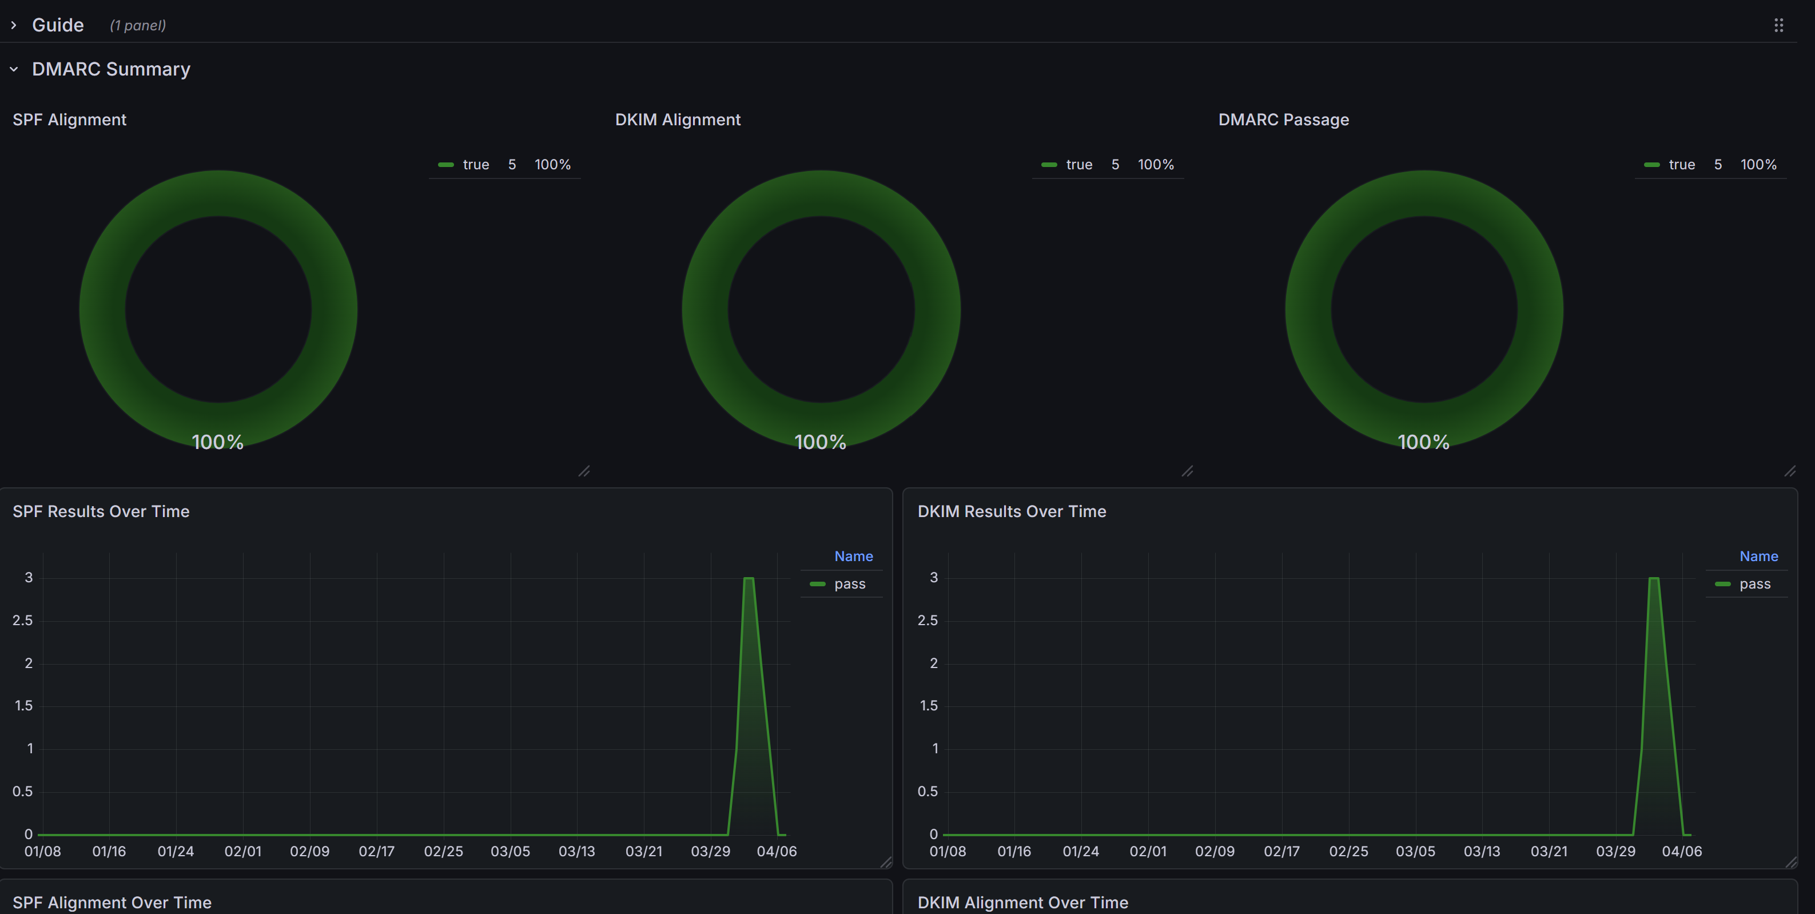Toggle 'pass' series in SPF Results legend
Image resolution: width=1815 pixels, height=914 pixels.
(x=849, y=583)
